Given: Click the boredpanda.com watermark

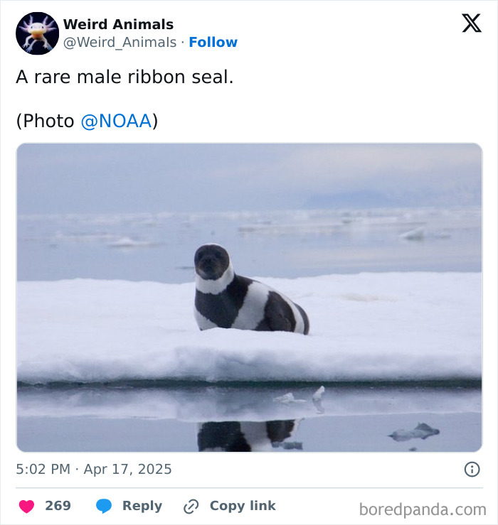Looking at the screenshot, I should pos(423,509).
